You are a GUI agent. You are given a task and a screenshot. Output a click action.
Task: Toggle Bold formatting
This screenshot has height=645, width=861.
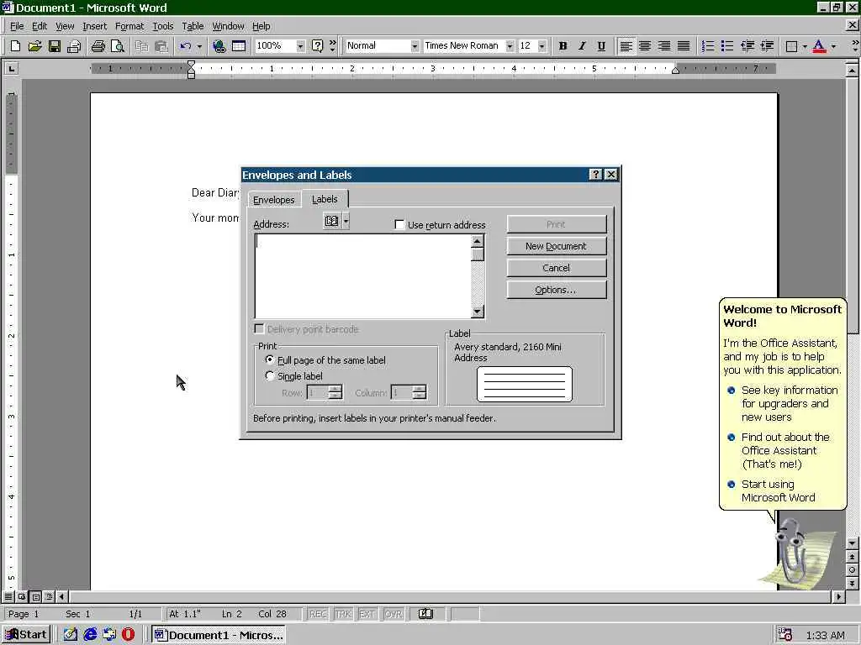(563, 46)
